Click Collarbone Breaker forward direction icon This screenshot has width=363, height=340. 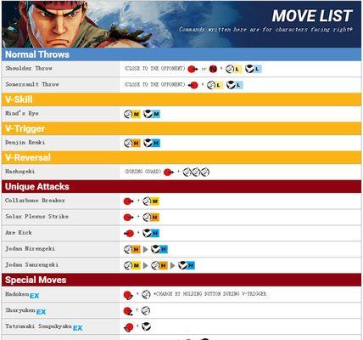[128, 201]
